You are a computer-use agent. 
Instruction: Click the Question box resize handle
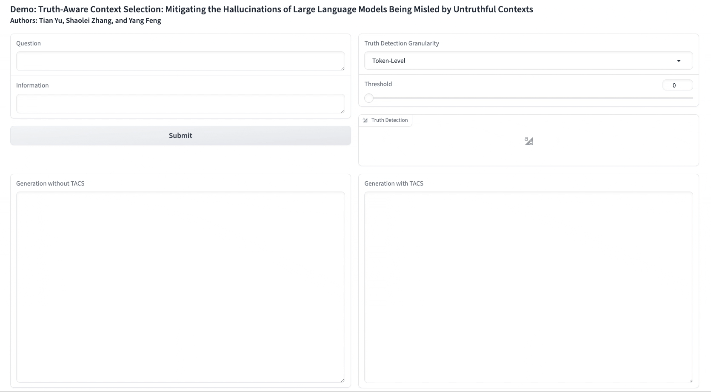click(x=343, y=68)
